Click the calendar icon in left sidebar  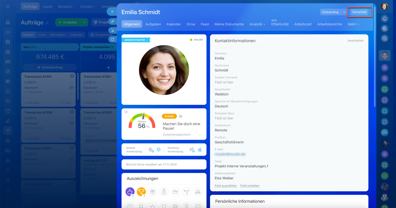[8, 111]
